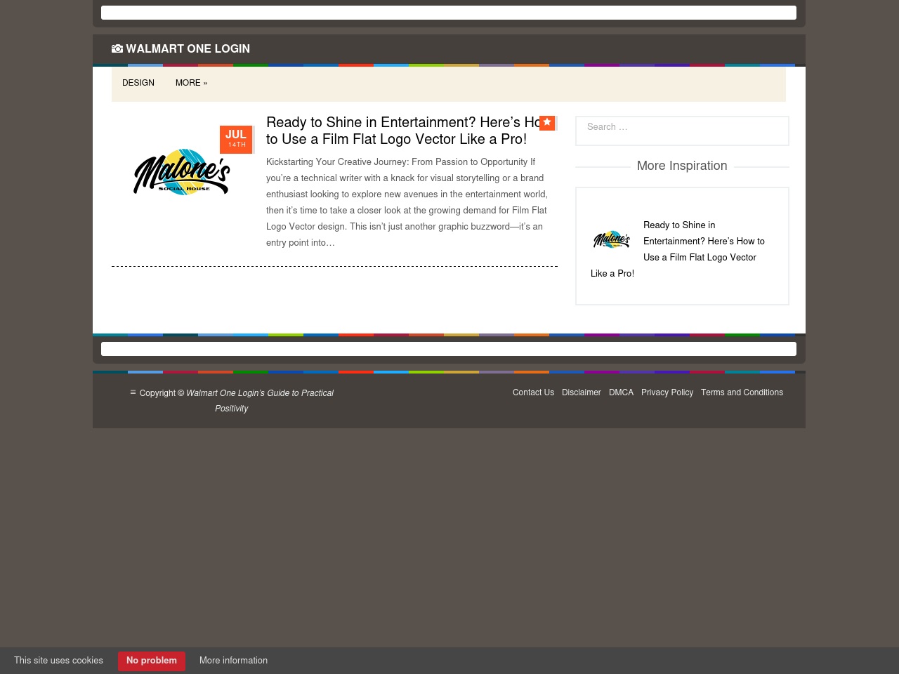Open the Terms and Conditions footer link
The width and height of the screenshot is (899, 674).
[x=742, y=392]
